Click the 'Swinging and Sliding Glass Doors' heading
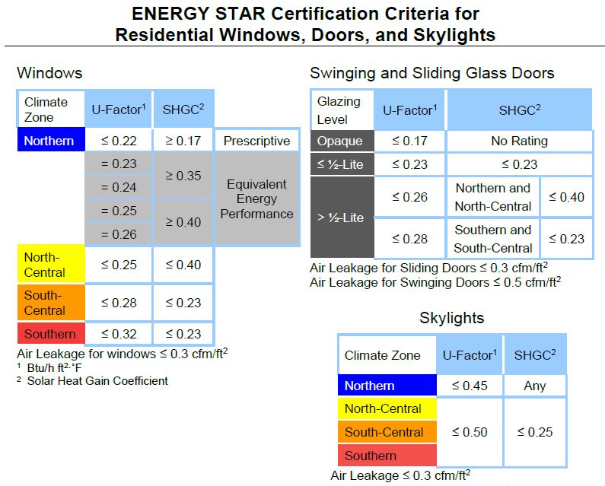 pyautogui.click(x=432, y=73)
